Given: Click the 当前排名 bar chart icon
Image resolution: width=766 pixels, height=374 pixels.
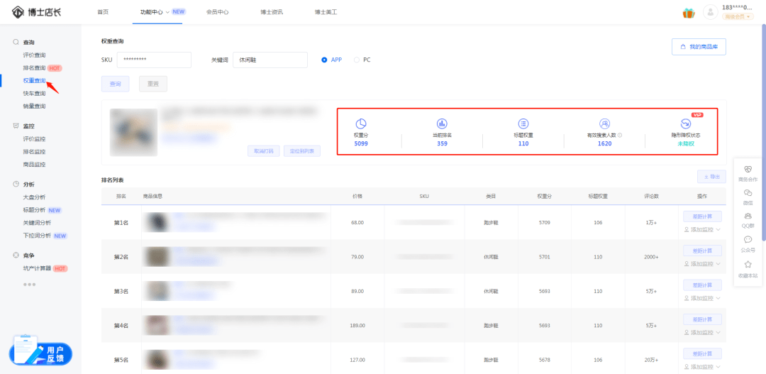Looking at the screenshot, I should [442, 123].
